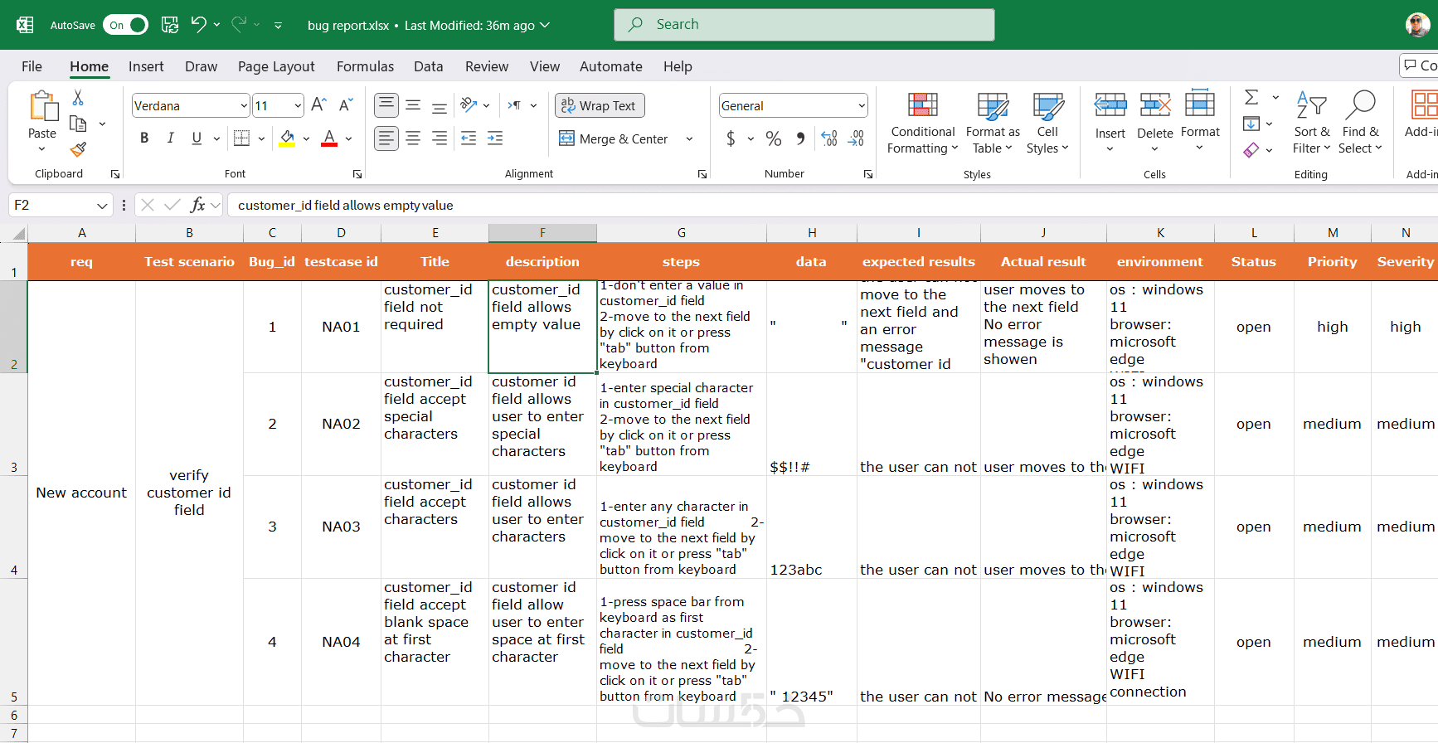Open the General number format dropdown
1438x743 pixels.
[x=862, y=105]
